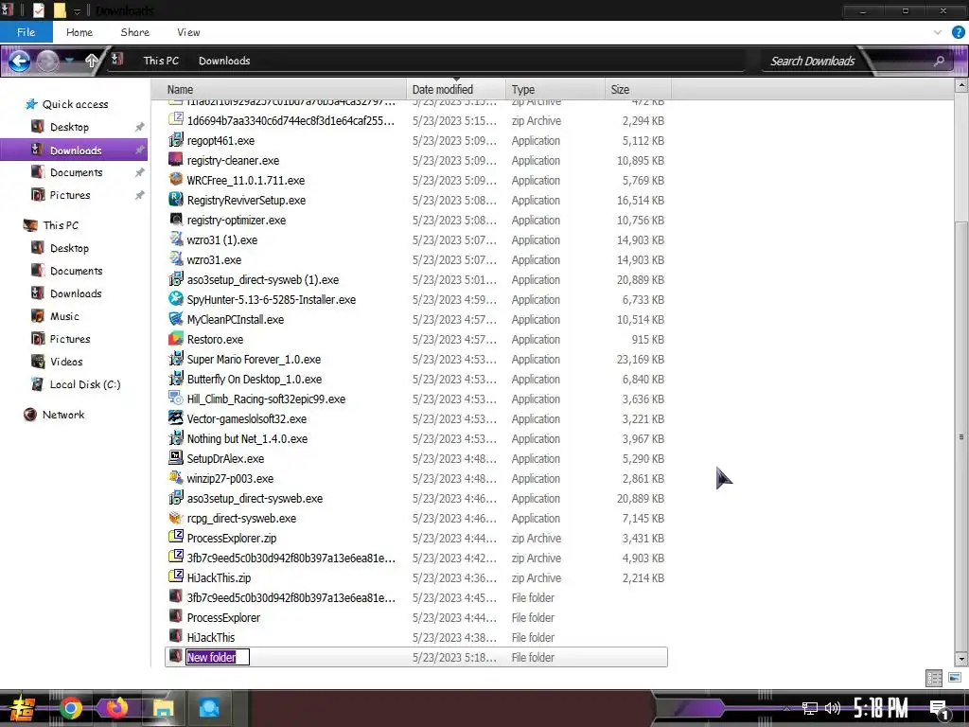Click the winzip27-p003.exe icon
Screen dimensions: 969x727
[x=176, y=478]
